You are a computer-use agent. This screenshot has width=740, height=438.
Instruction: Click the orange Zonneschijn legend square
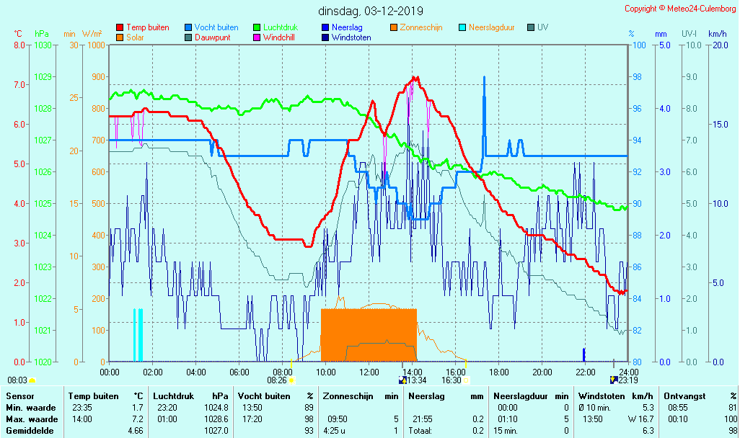394,27
